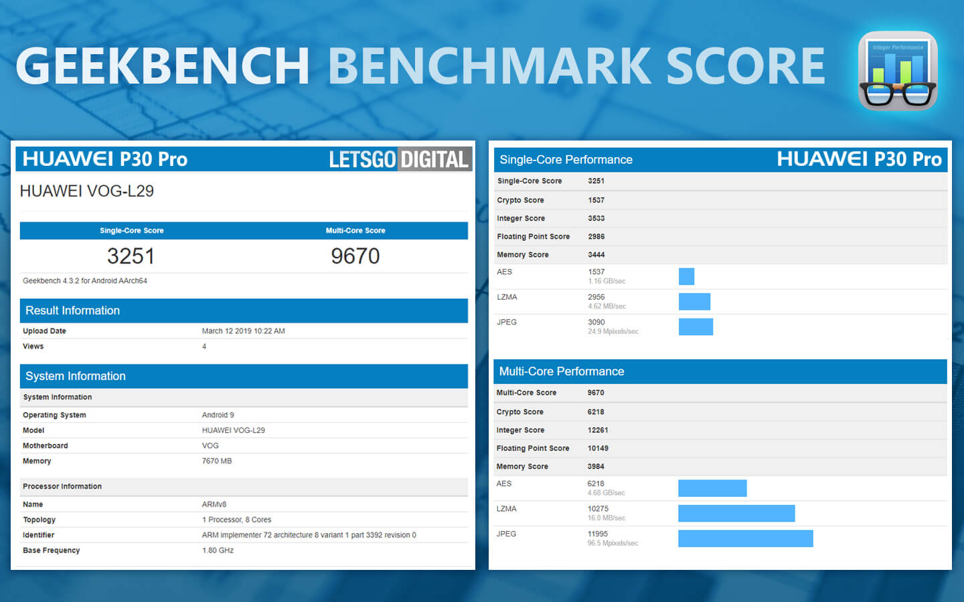Click the Geekbench app icon with glasses
This screenshot has width=964, height=602.
[898, 70]
